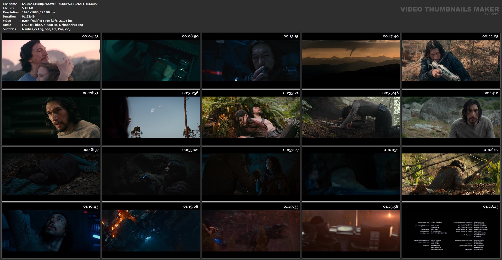The image size is (502, 260).
Task: Click the timestamp 00:04:25 label
Action: 90,36
